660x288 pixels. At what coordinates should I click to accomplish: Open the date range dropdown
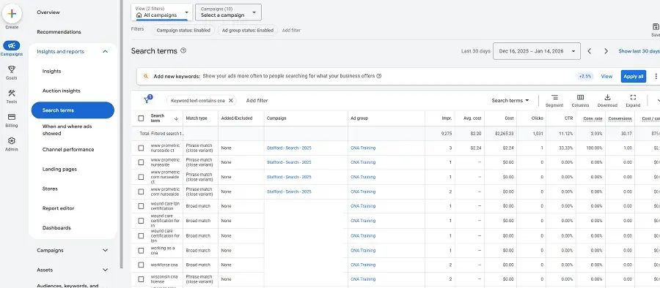(x=537, y=51)
